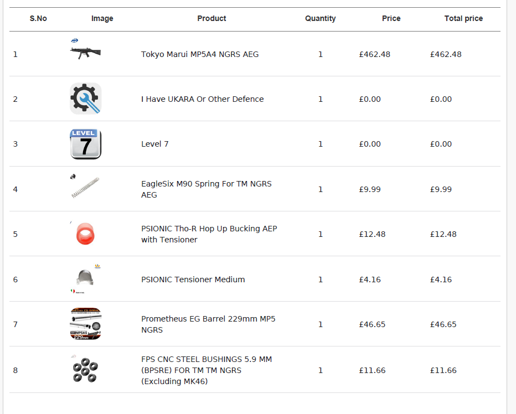Click the M90 spring image
516x414 pixels.
tap(86, 187)
